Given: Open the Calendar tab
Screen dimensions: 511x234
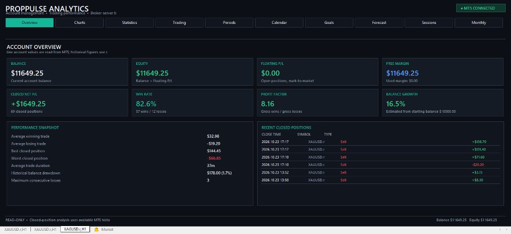Looking at the screenshot, I should 279,23.
